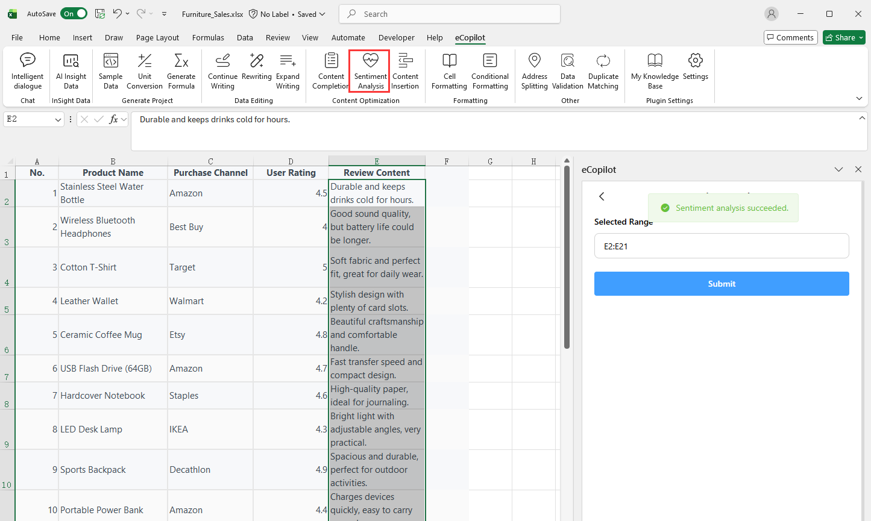
Task: Open My Knowledge Base
Action: tap(655, 70)
